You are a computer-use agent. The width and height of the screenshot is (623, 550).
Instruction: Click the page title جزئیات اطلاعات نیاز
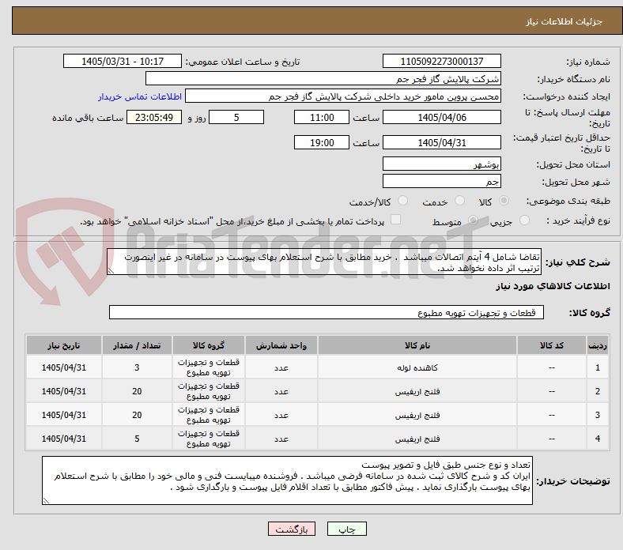tap(564, 21)
